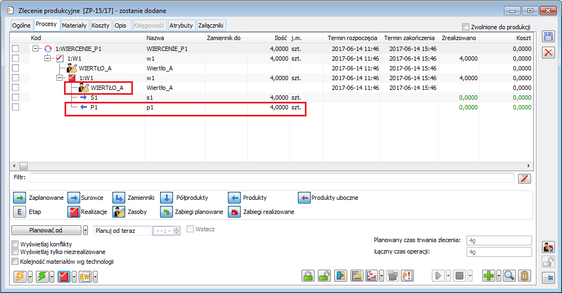This screenshot has height=293, width=562.
Task: Click the Planowany czas trwania zlecenia field
Action: pyautogui.click(x=499, y=240)
